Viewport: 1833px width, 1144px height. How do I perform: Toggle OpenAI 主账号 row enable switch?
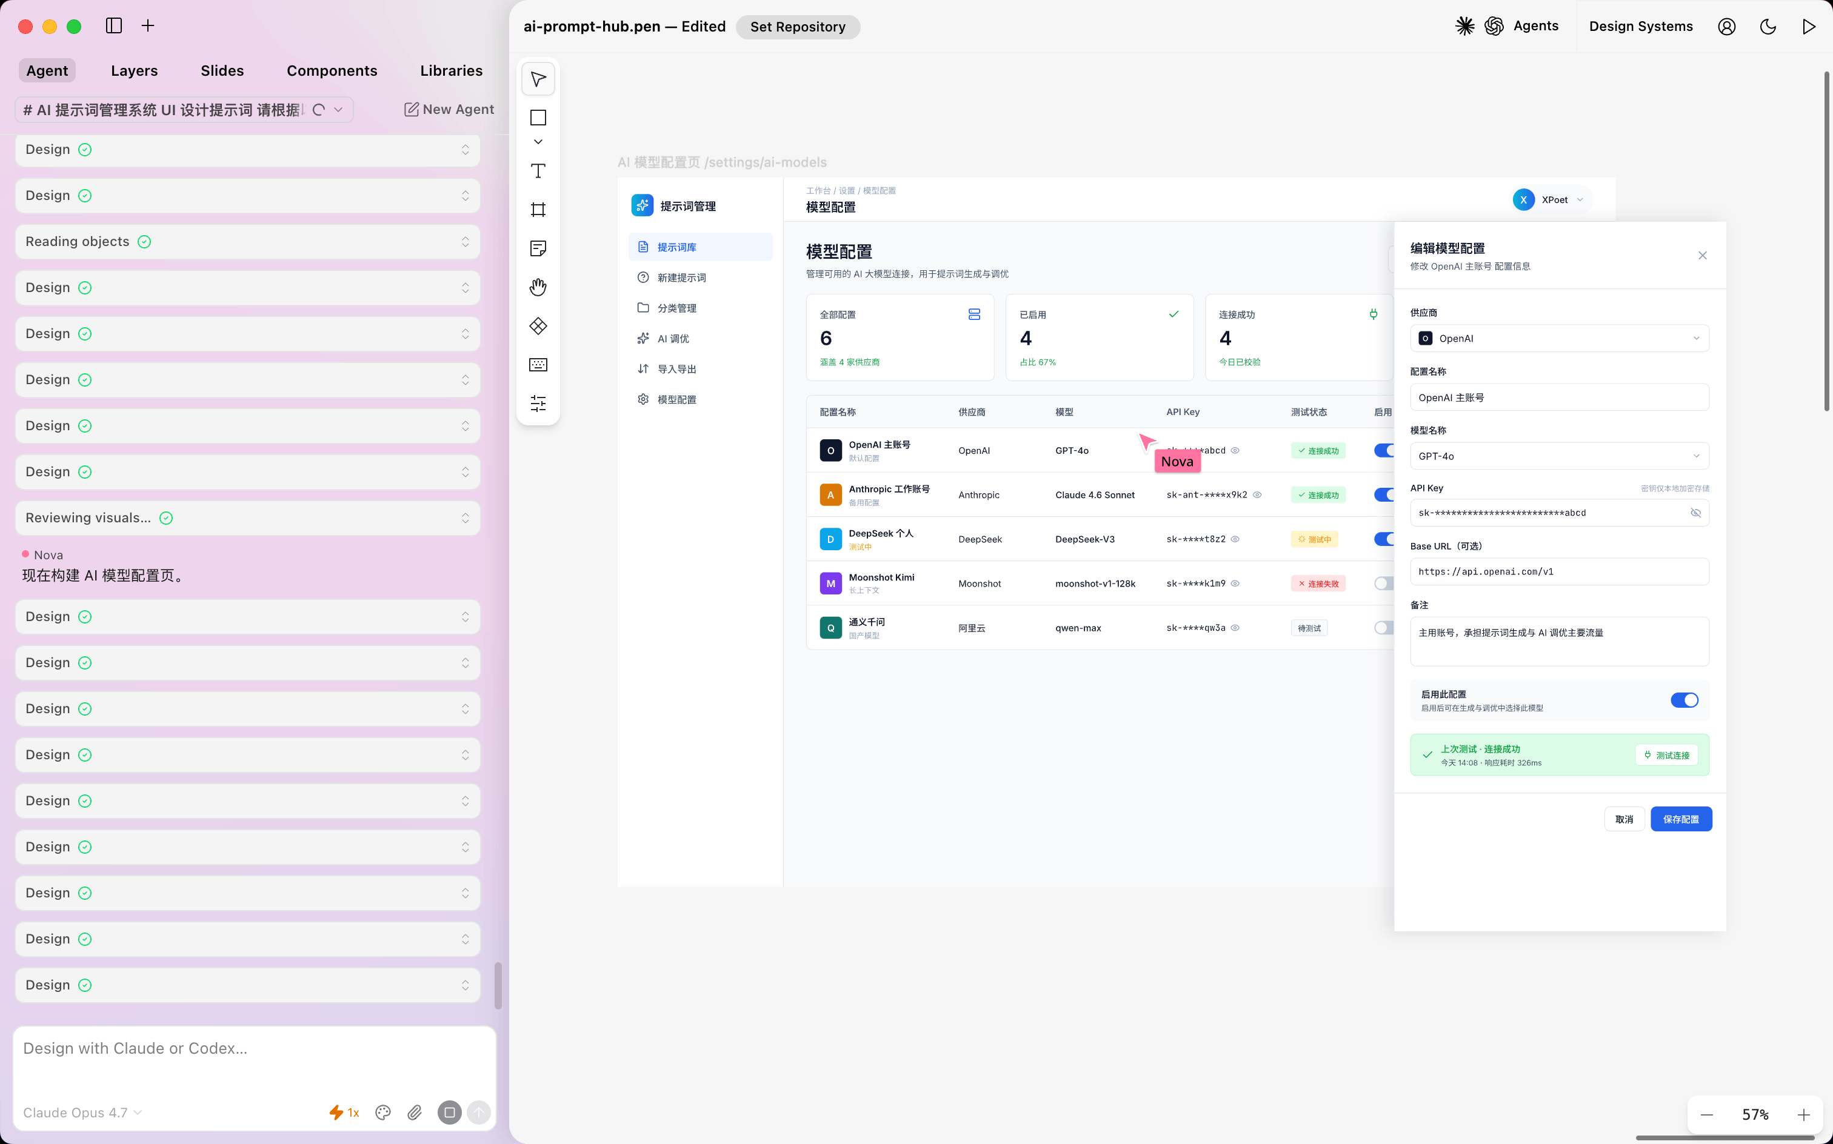click(x=1384, y=450)
